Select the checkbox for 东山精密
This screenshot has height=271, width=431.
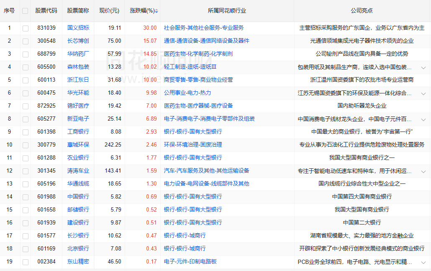[x=26, y=262]
